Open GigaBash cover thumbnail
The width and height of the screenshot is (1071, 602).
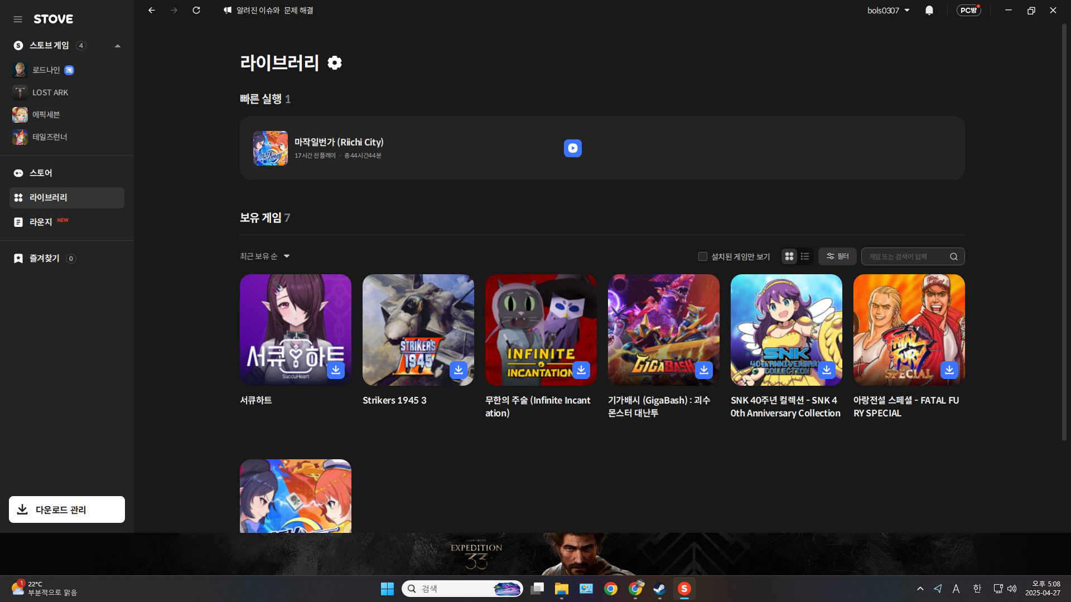[x=664, y=330]
